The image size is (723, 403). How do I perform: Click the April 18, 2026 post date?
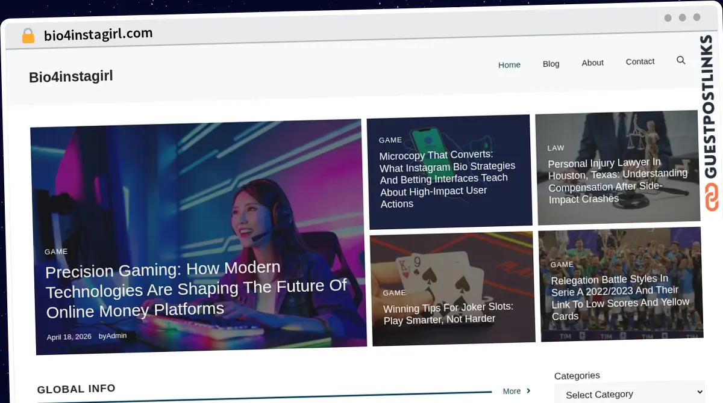[69, 337]
